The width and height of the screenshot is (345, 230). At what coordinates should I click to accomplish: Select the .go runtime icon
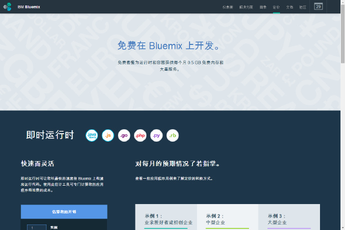124,135
